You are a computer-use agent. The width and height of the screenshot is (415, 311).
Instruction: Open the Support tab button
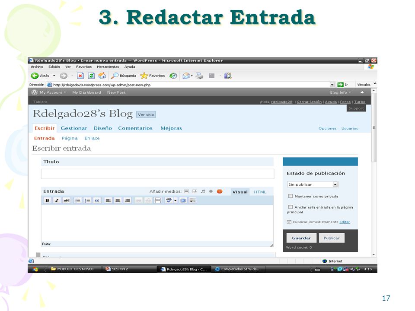click(x=356, y=108)
